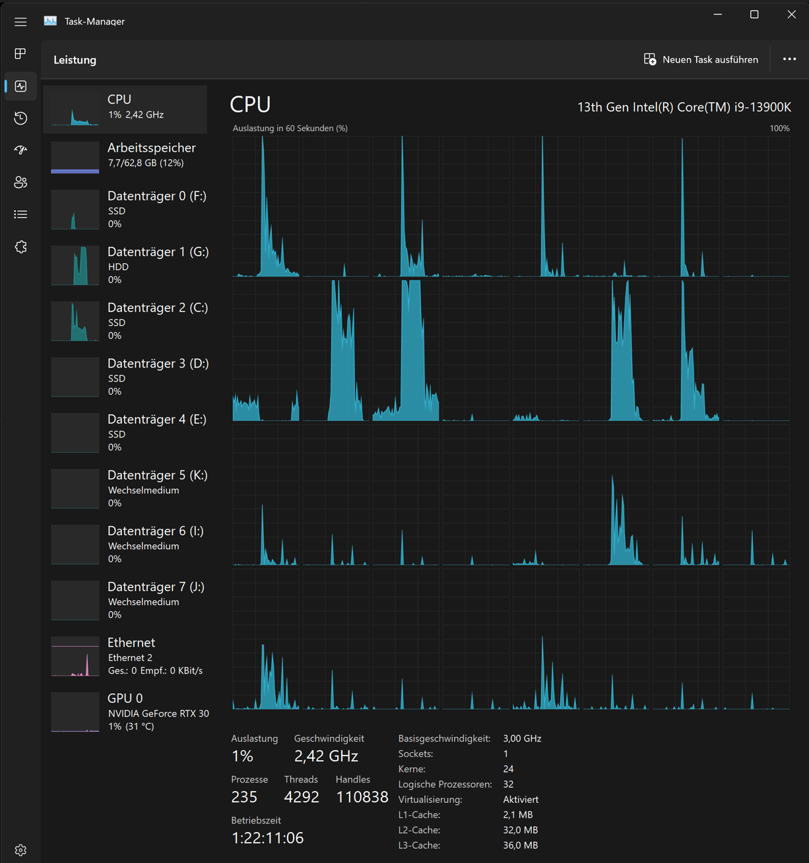Minimize the Task-Manager window

click(x=718, y=15)
